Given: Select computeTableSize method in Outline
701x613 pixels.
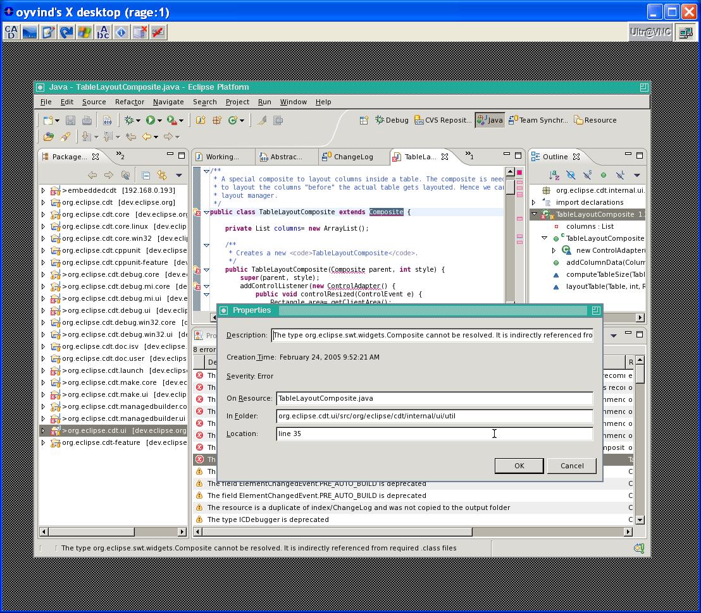Looking at the screenshot, I should [600, 274].
